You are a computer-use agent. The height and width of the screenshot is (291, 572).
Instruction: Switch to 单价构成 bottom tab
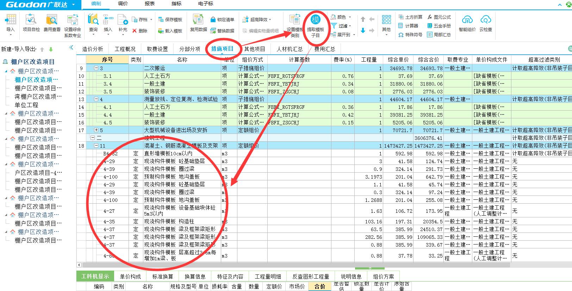(x=130, y=277)
